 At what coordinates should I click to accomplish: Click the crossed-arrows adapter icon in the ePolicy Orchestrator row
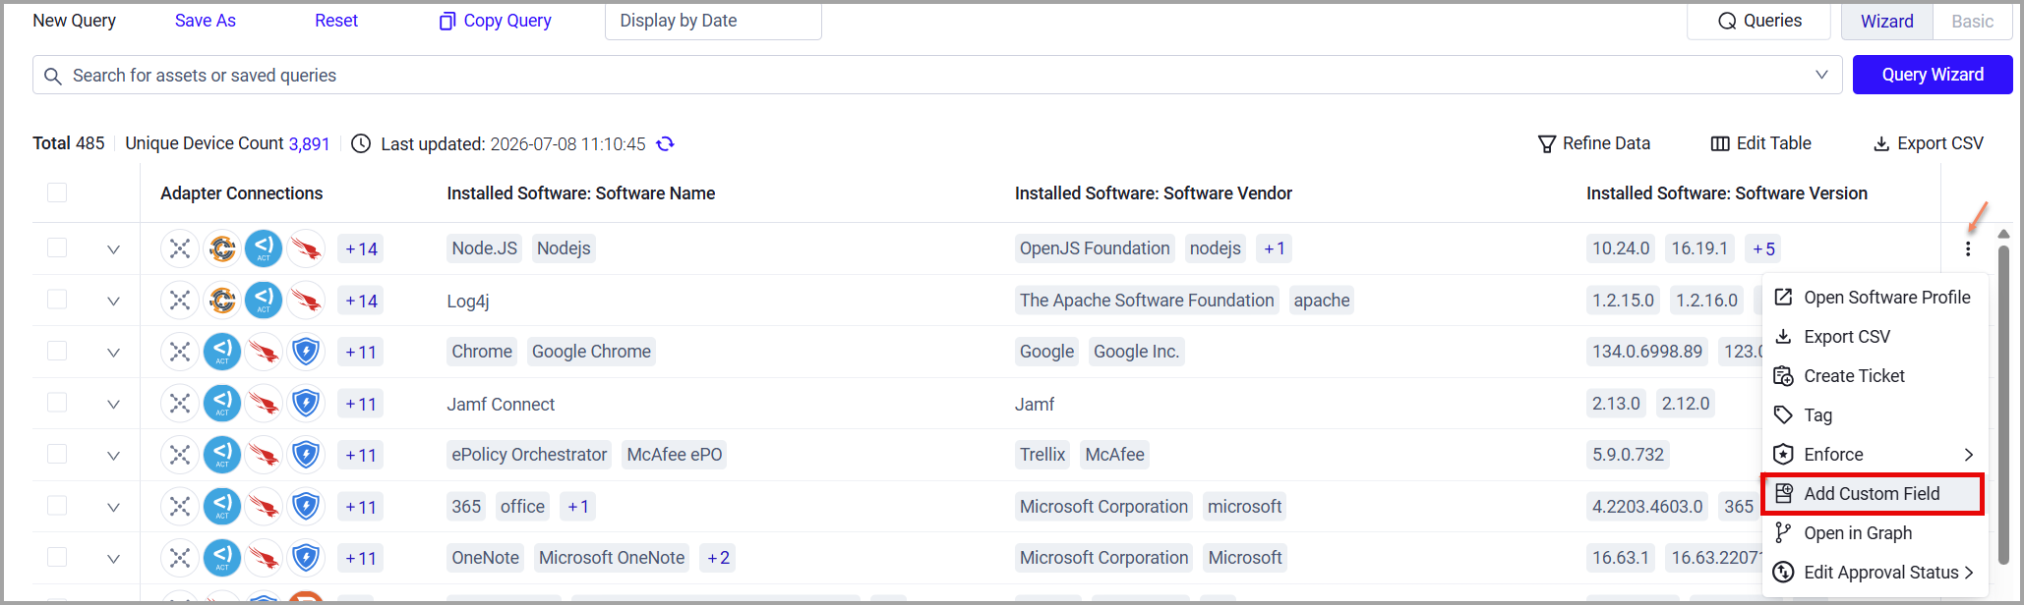pos(180,455)
